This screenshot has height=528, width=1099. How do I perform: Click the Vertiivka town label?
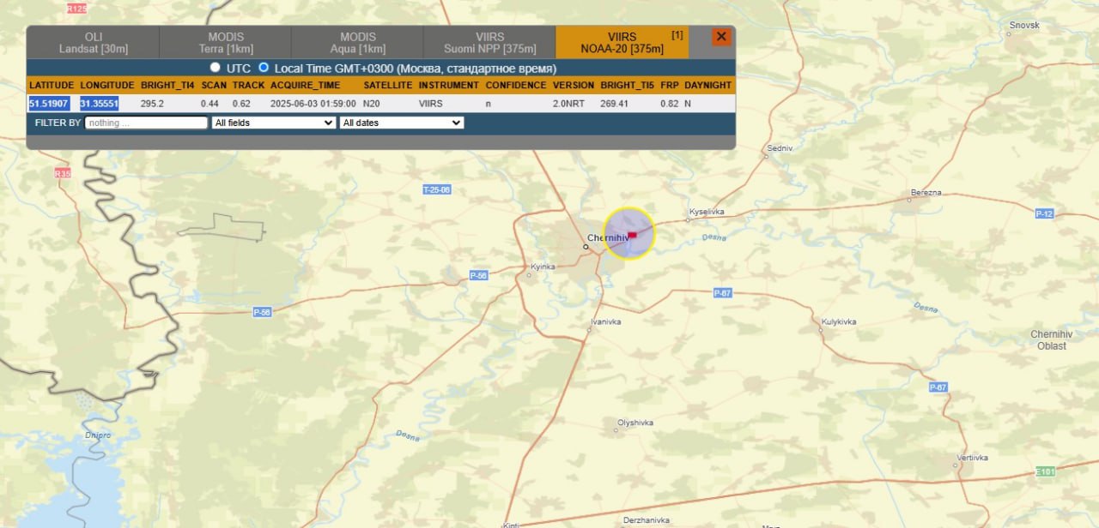pyautogui.click(x=974, y=458)
